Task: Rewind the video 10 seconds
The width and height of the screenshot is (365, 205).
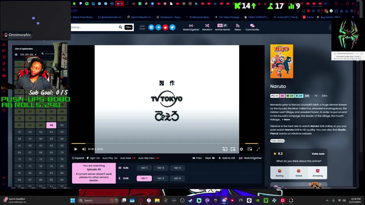Action: click(225, 149)
